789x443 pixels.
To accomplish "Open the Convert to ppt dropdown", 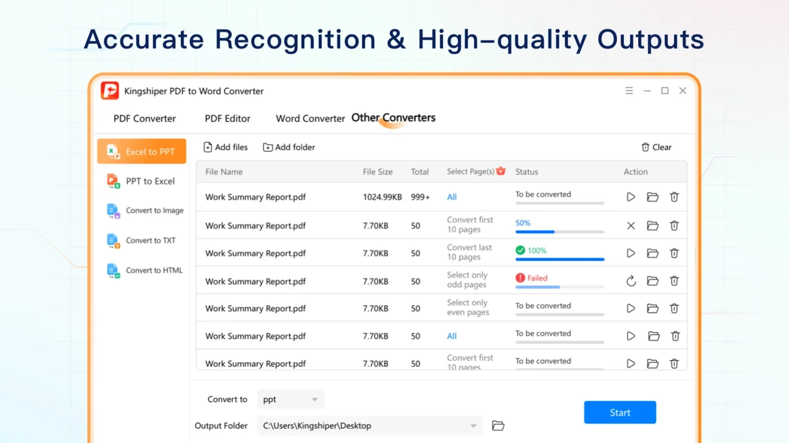I will pyautogui.click(x=291, y=399).
